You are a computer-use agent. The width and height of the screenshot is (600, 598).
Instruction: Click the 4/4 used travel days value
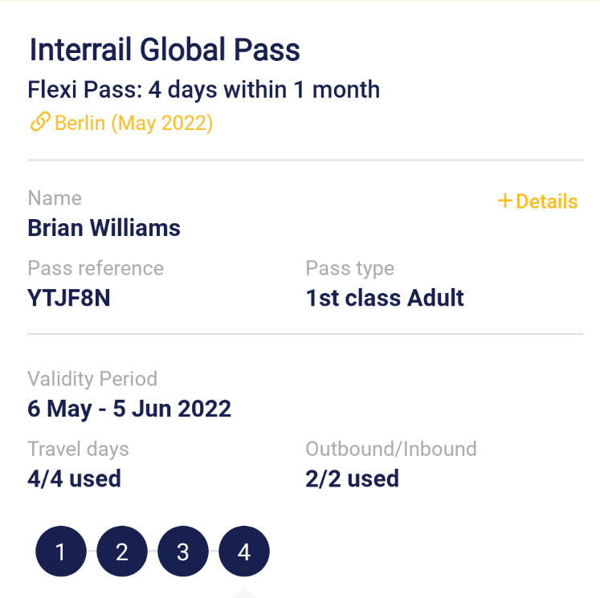point(74,479)
